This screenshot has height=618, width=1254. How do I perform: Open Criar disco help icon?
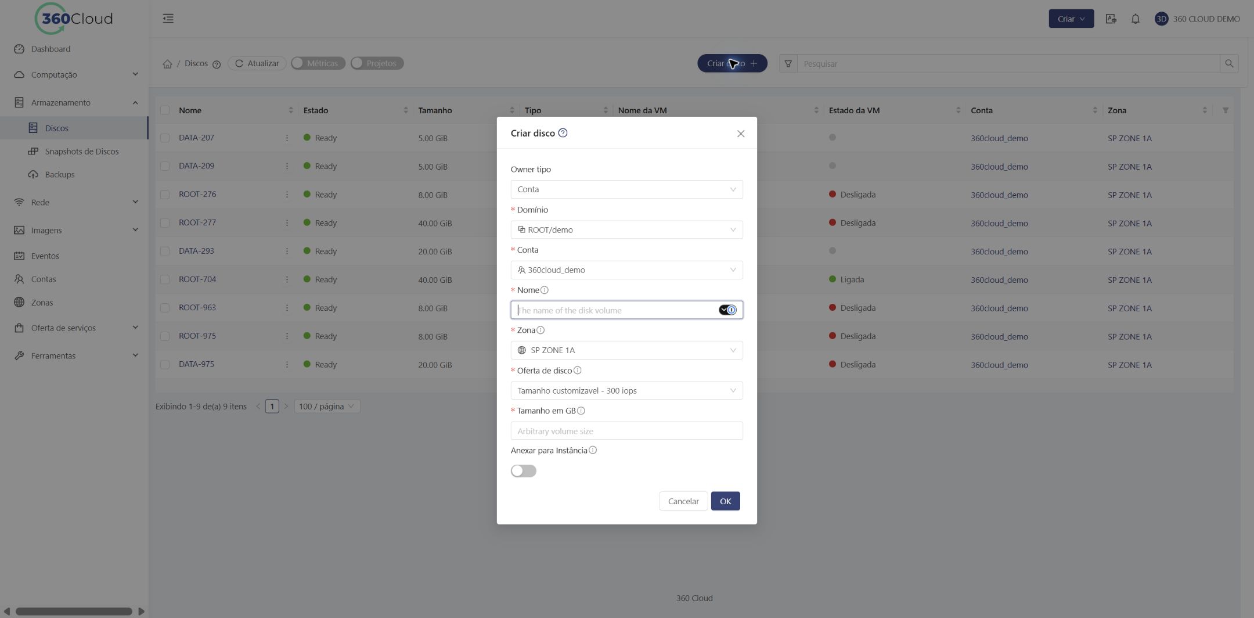click(x=563, y=133)
